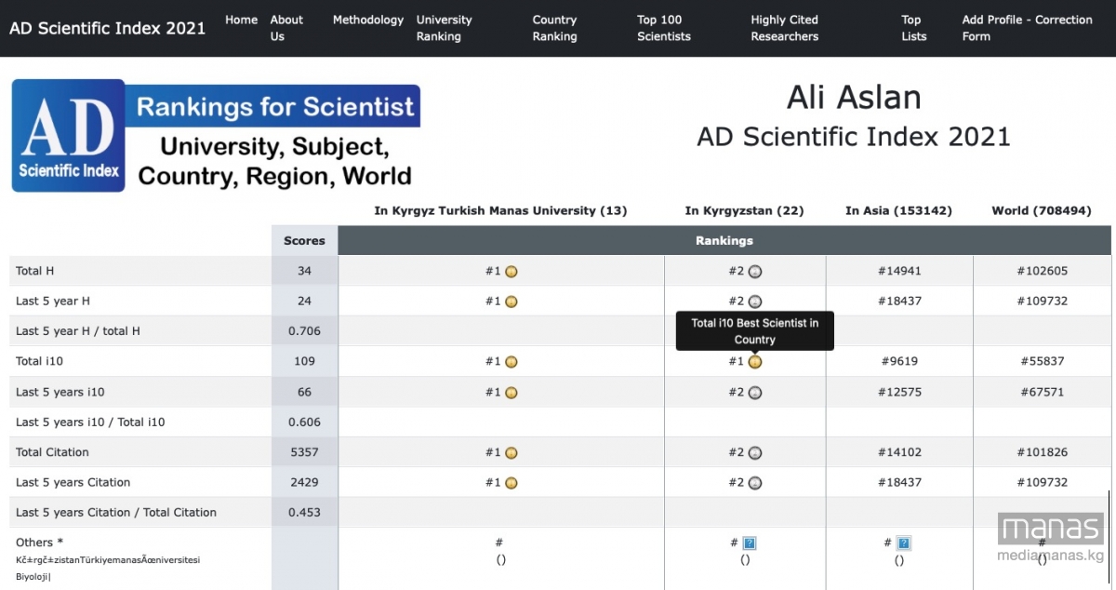Click World rank #102605 for Total H
The width and height of the screenshot is (1116, 590).
coord(1043,272)
